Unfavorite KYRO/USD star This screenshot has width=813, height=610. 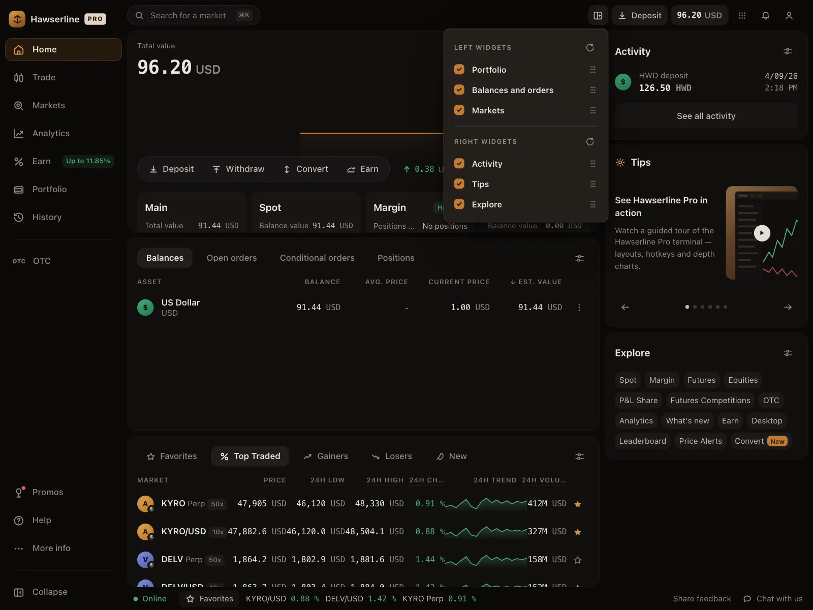coord(577,532)
